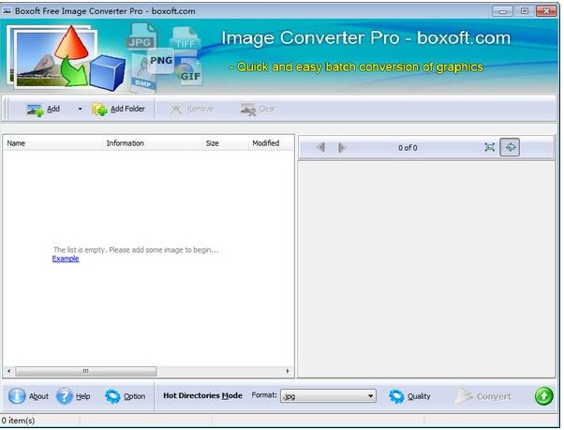The height and width of the screenshot is (430, 564).
Task: Click the horizontal scrollbar right arrow
Action: (x=288, y=371)
